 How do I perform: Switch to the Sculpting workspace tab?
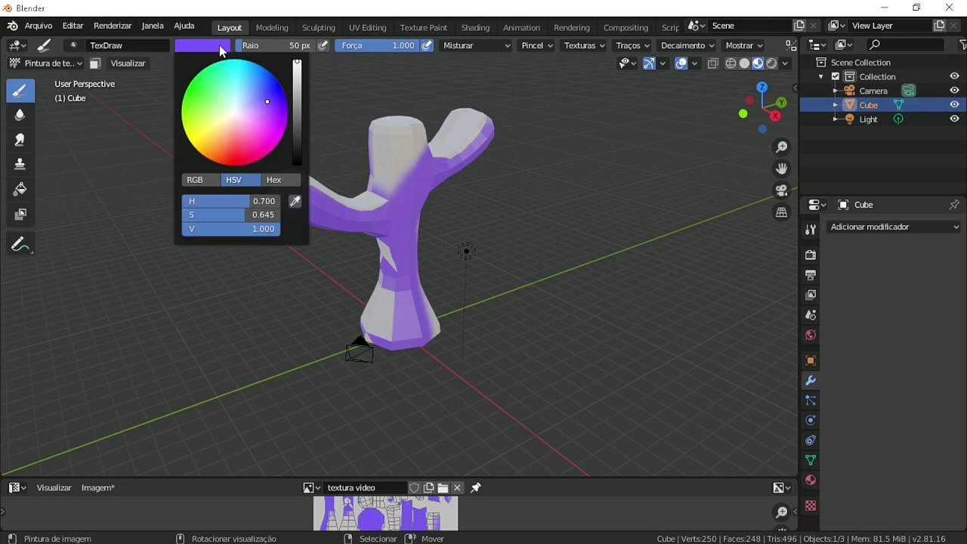click(x=318, y=27)
